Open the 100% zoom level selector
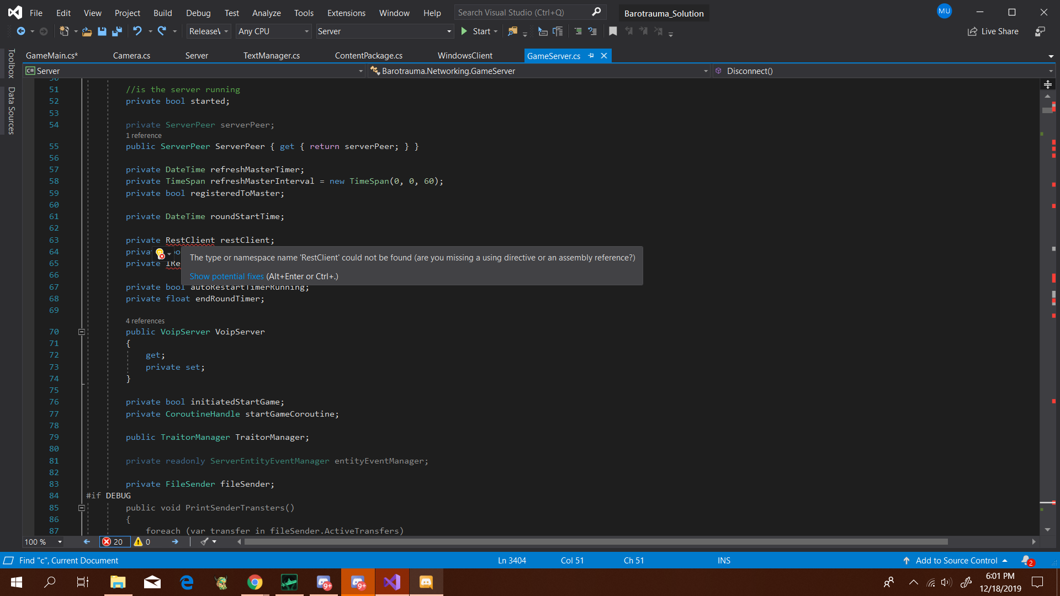Image resolution: width=1060 pixels, height=596 pixels. click(43, 542)
